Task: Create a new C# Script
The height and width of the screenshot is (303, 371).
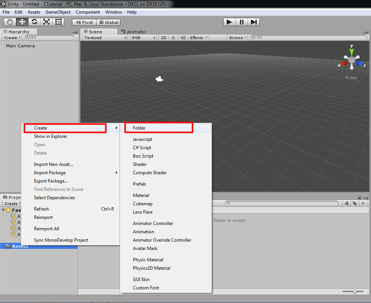Action: (x=143, y=147)
